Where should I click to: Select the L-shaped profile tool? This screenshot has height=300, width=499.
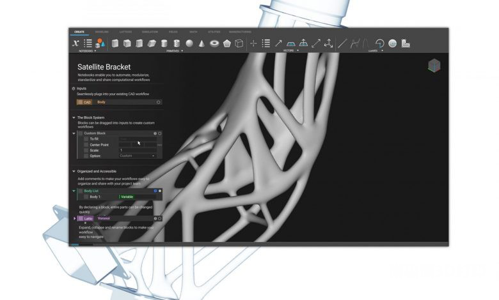tap(405, 43)
